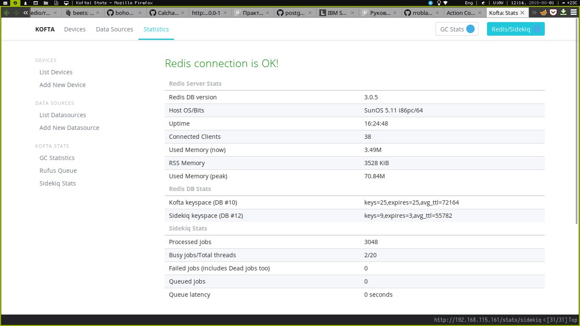
Task: Click the +23C weather indicator
Action: (569, 3)
